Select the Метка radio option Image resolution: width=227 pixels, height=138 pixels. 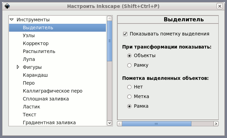coord(129,97)
